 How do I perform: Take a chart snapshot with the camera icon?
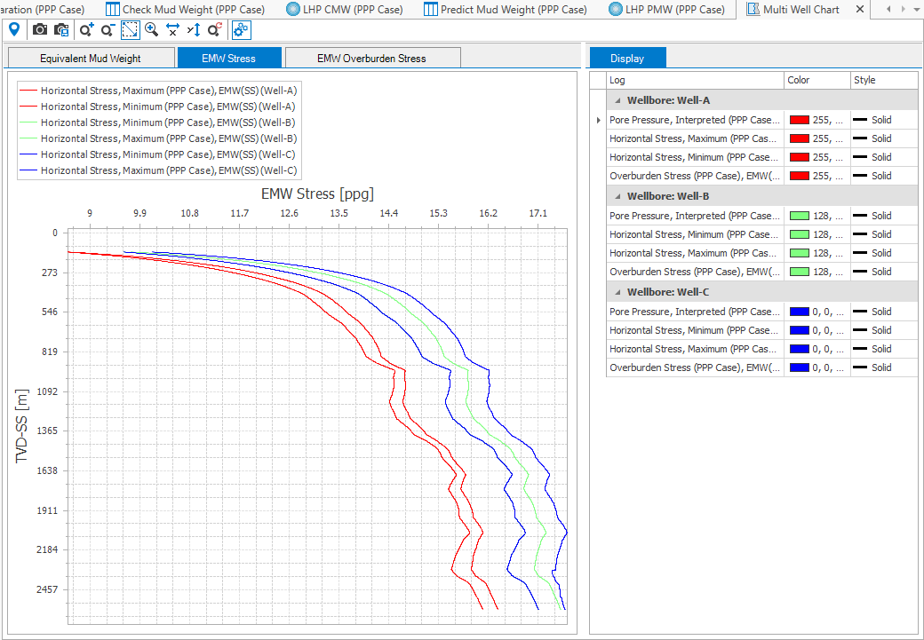pos(40,29)
